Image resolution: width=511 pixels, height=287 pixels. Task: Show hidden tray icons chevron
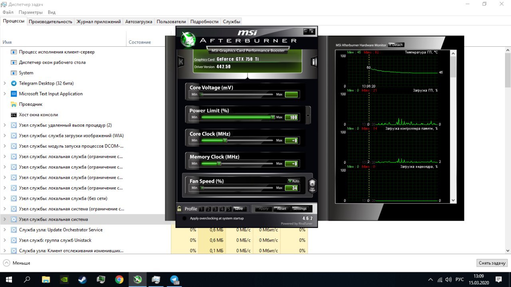point(430,279)
